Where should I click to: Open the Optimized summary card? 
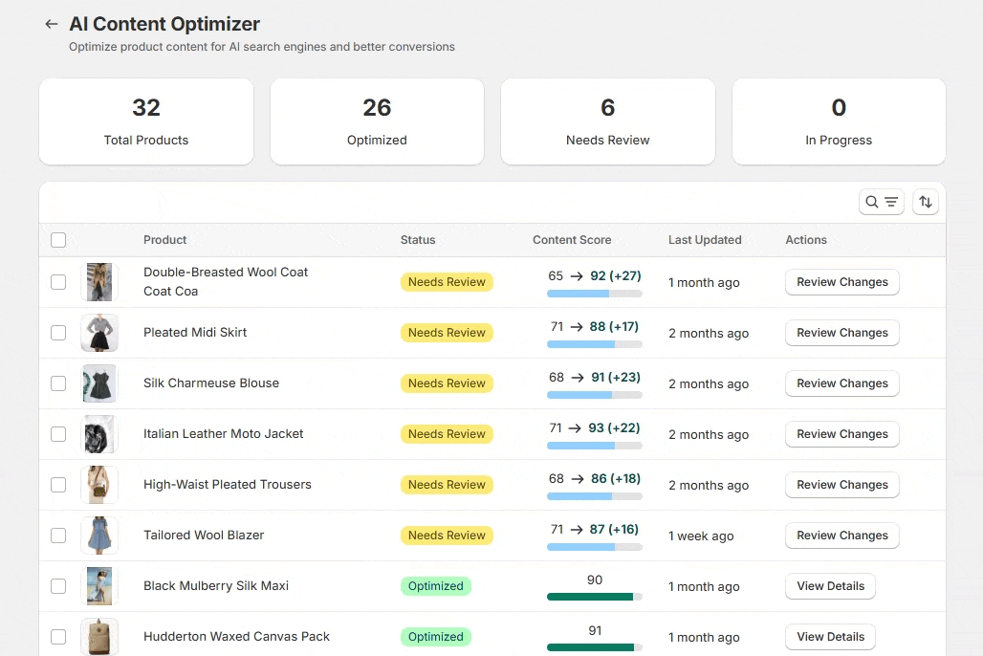pyautogui.click(x=377, y=121)
